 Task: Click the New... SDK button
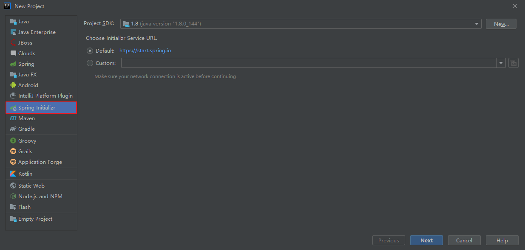pyautogui.click(x=501, y=24)
